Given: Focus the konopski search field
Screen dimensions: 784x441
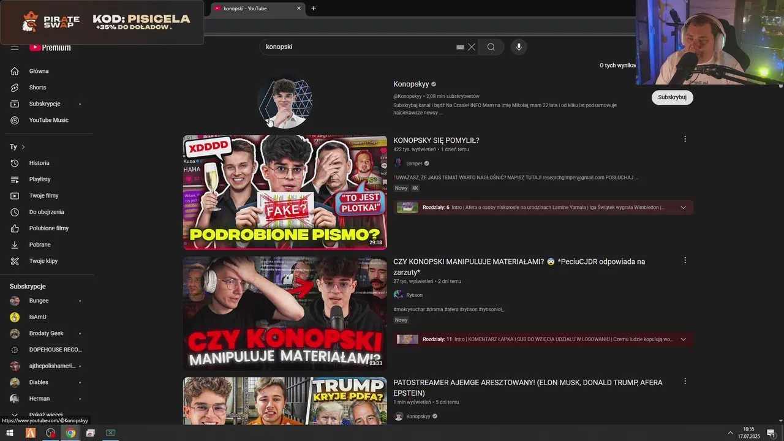Looking at the screenshot, I should [358, 47].
